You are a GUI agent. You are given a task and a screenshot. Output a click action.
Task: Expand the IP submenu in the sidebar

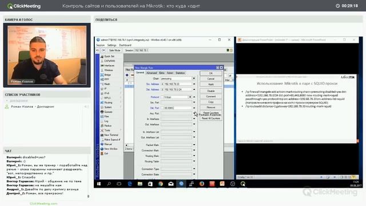pos(121,89)
